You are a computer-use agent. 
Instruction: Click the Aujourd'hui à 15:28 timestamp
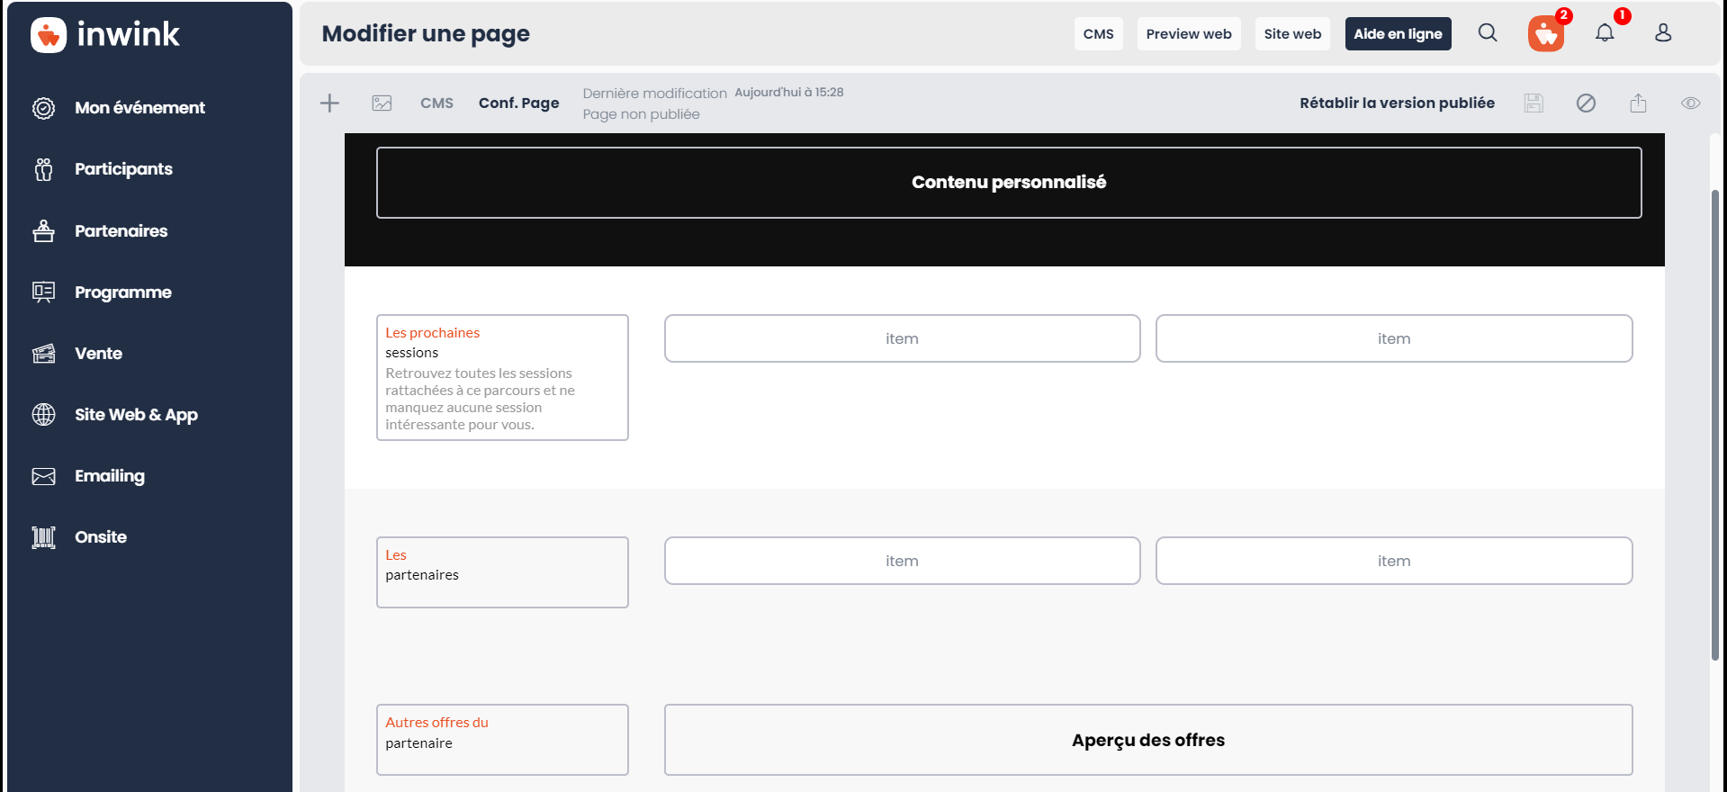789,93
